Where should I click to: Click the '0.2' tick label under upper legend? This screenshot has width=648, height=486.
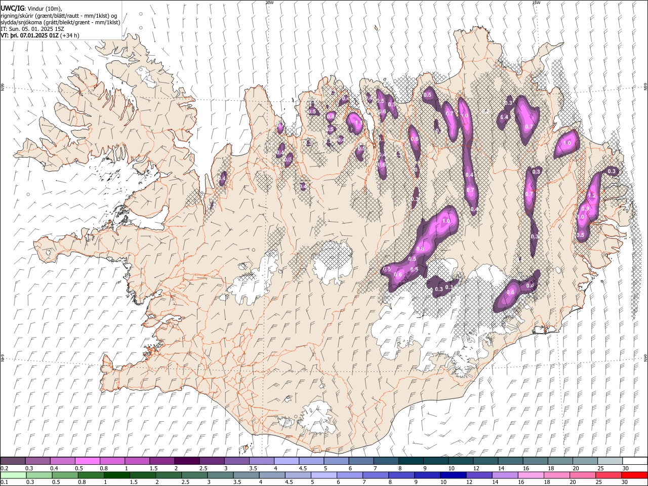(4, 468)
